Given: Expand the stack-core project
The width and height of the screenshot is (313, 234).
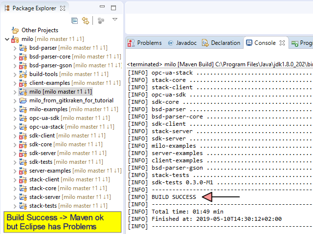Looking at the screenshot, I should tap(15, 189).
